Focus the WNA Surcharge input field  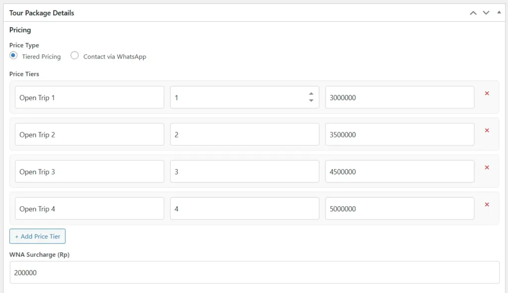[x=254, y=273]
